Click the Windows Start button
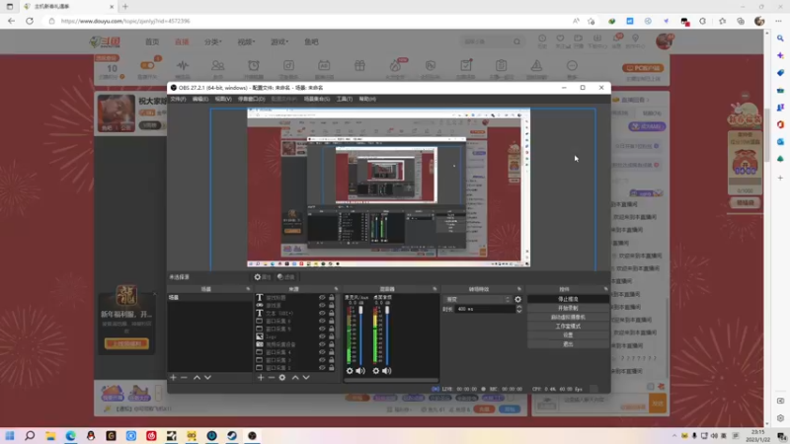The width and height of the screenshot is (790, 444). [10, 435]
